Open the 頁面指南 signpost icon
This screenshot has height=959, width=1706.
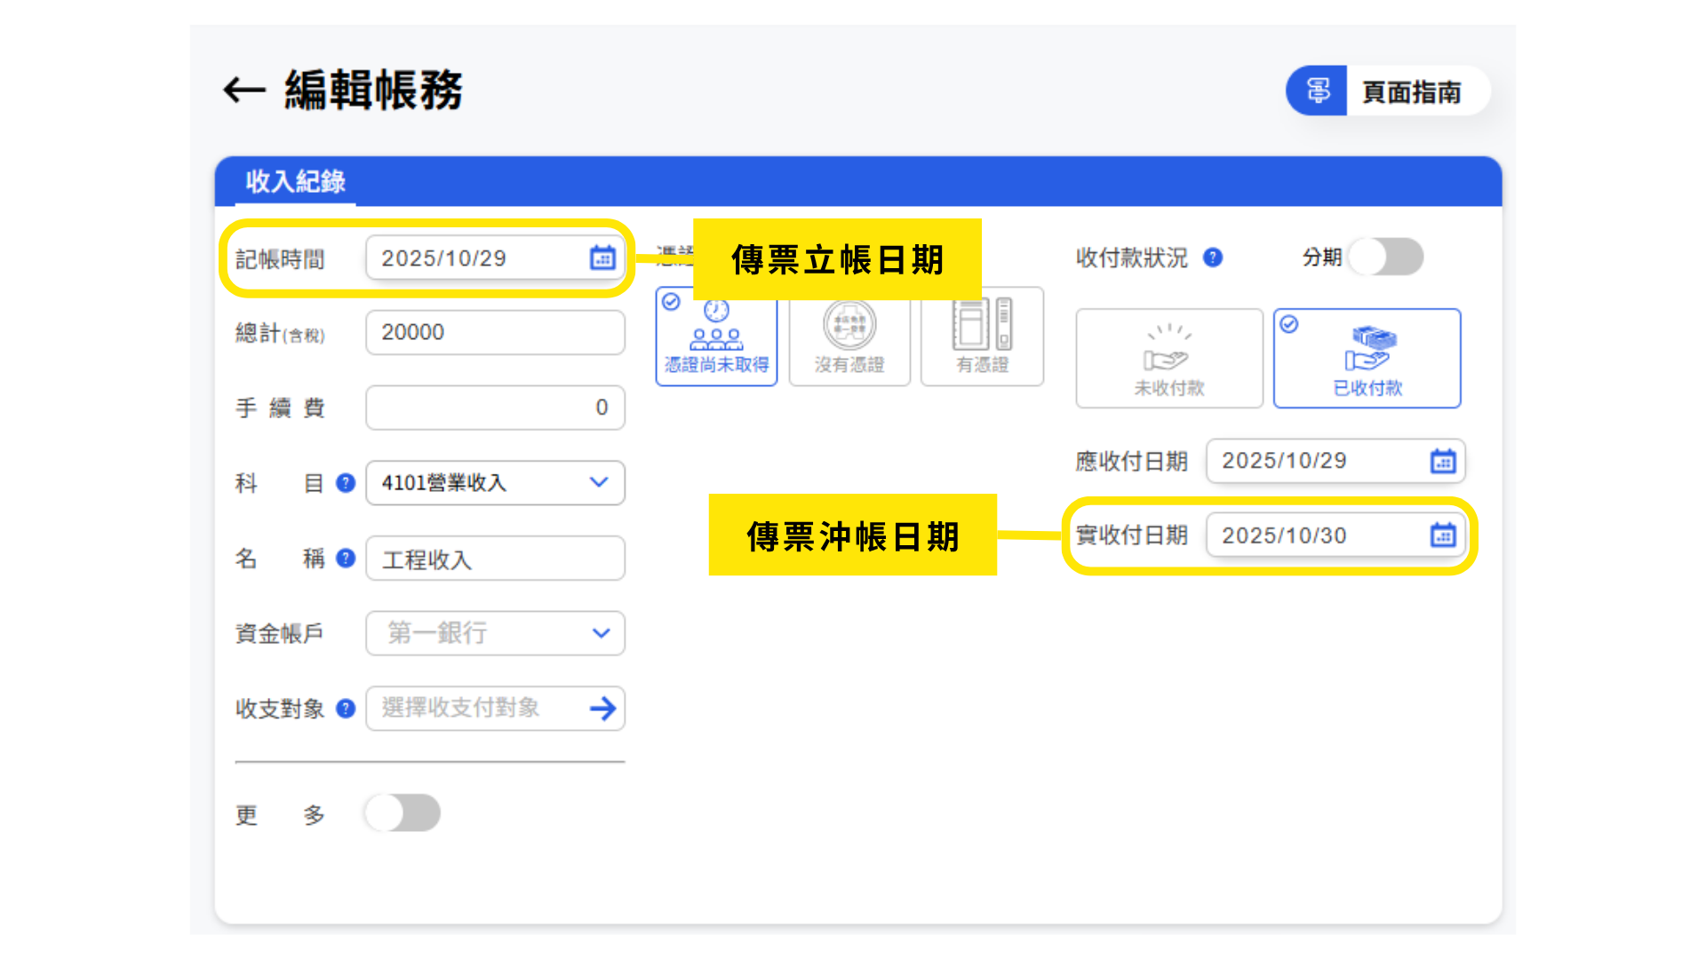1317,91
